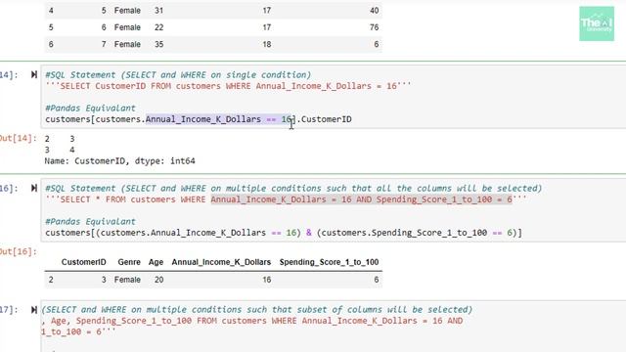
Task: Click the multiple conditions all columns comment
Action: tap(293, 188)
